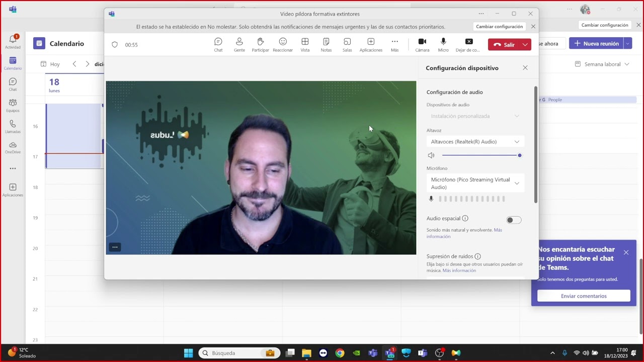Open the Semana laboral view dropdown
This screenshot has width=644, height=362.
pyautogui.click(x=602, y=64)
